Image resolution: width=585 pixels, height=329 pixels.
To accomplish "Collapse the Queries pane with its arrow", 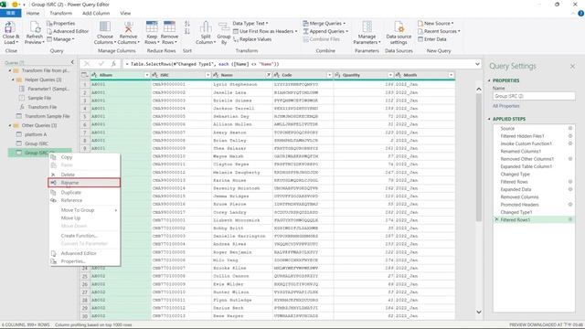I will coord(72,62).
